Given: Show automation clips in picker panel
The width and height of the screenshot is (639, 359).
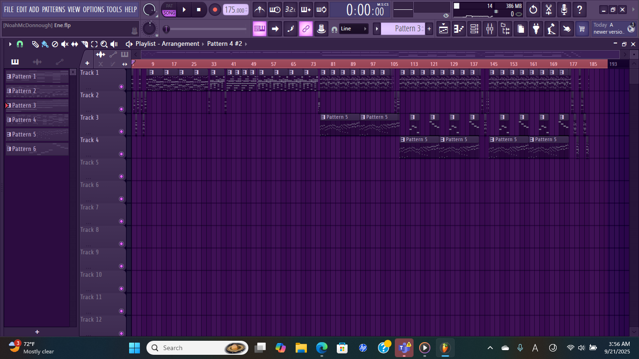Looking at the screenshot, I should pos(59,62).
